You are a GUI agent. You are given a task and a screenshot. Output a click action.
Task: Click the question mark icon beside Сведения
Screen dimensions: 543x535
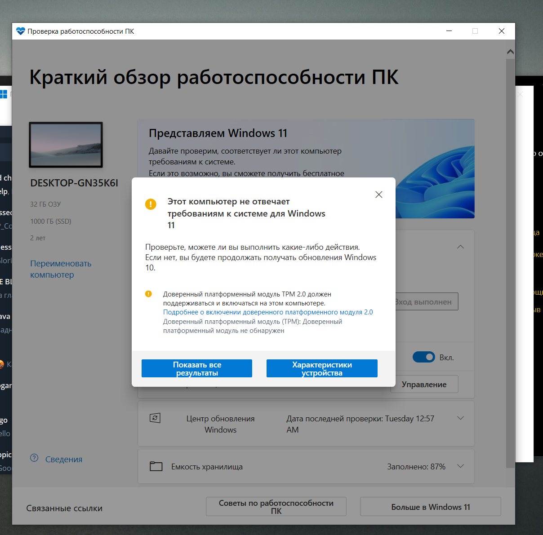click(34, 458)
